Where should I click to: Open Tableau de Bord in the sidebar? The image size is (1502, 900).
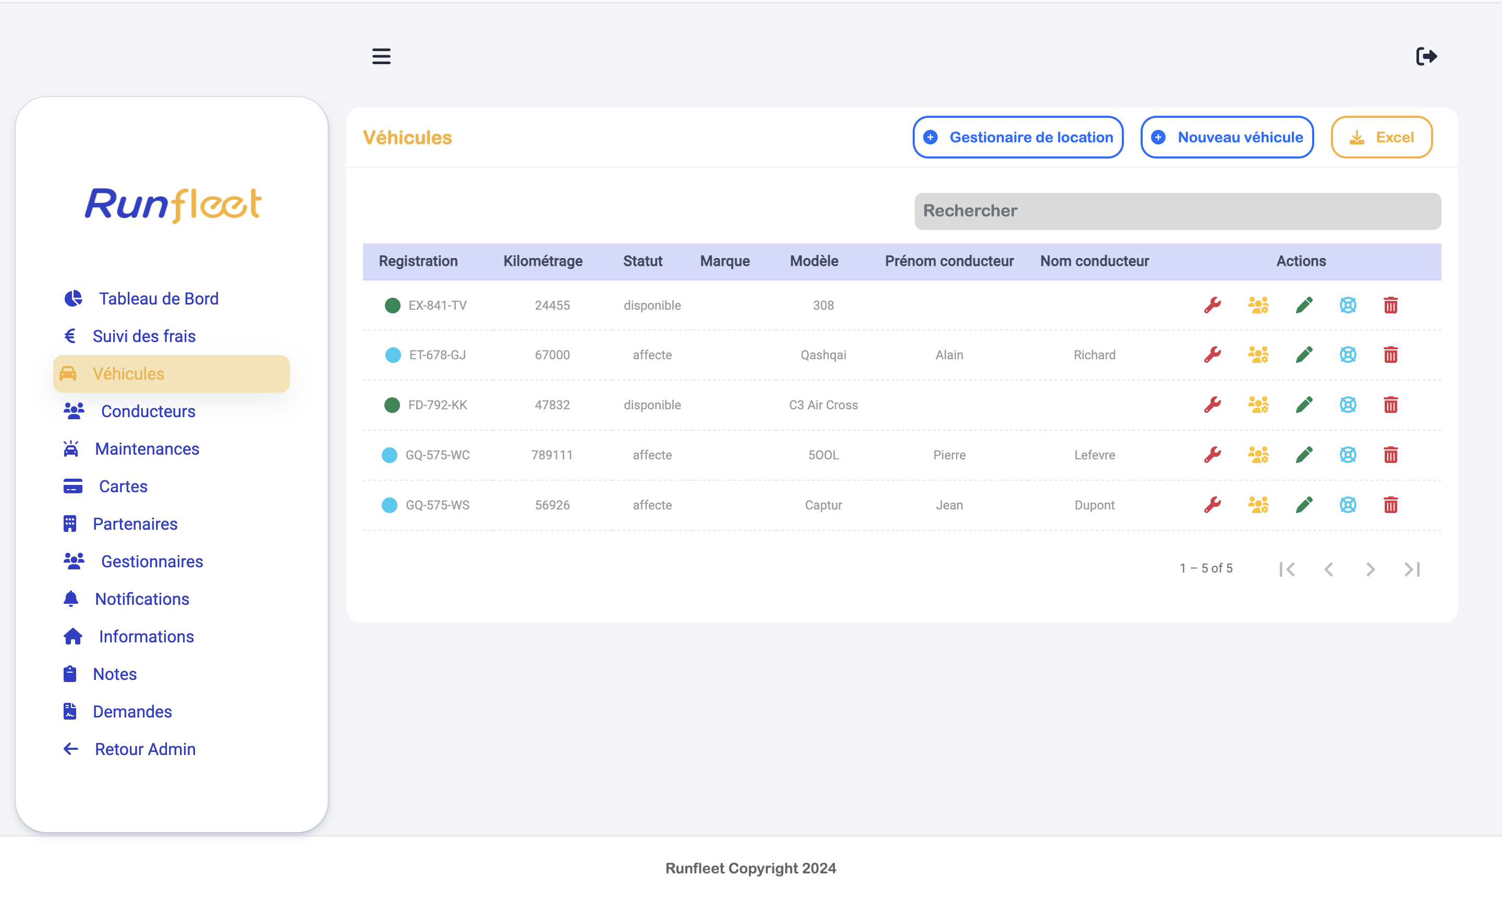(x=158, y=298)
